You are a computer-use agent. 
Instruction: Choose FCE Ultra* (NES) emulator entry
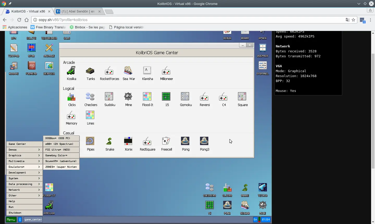pyautogui.click(x=61, y=150)
